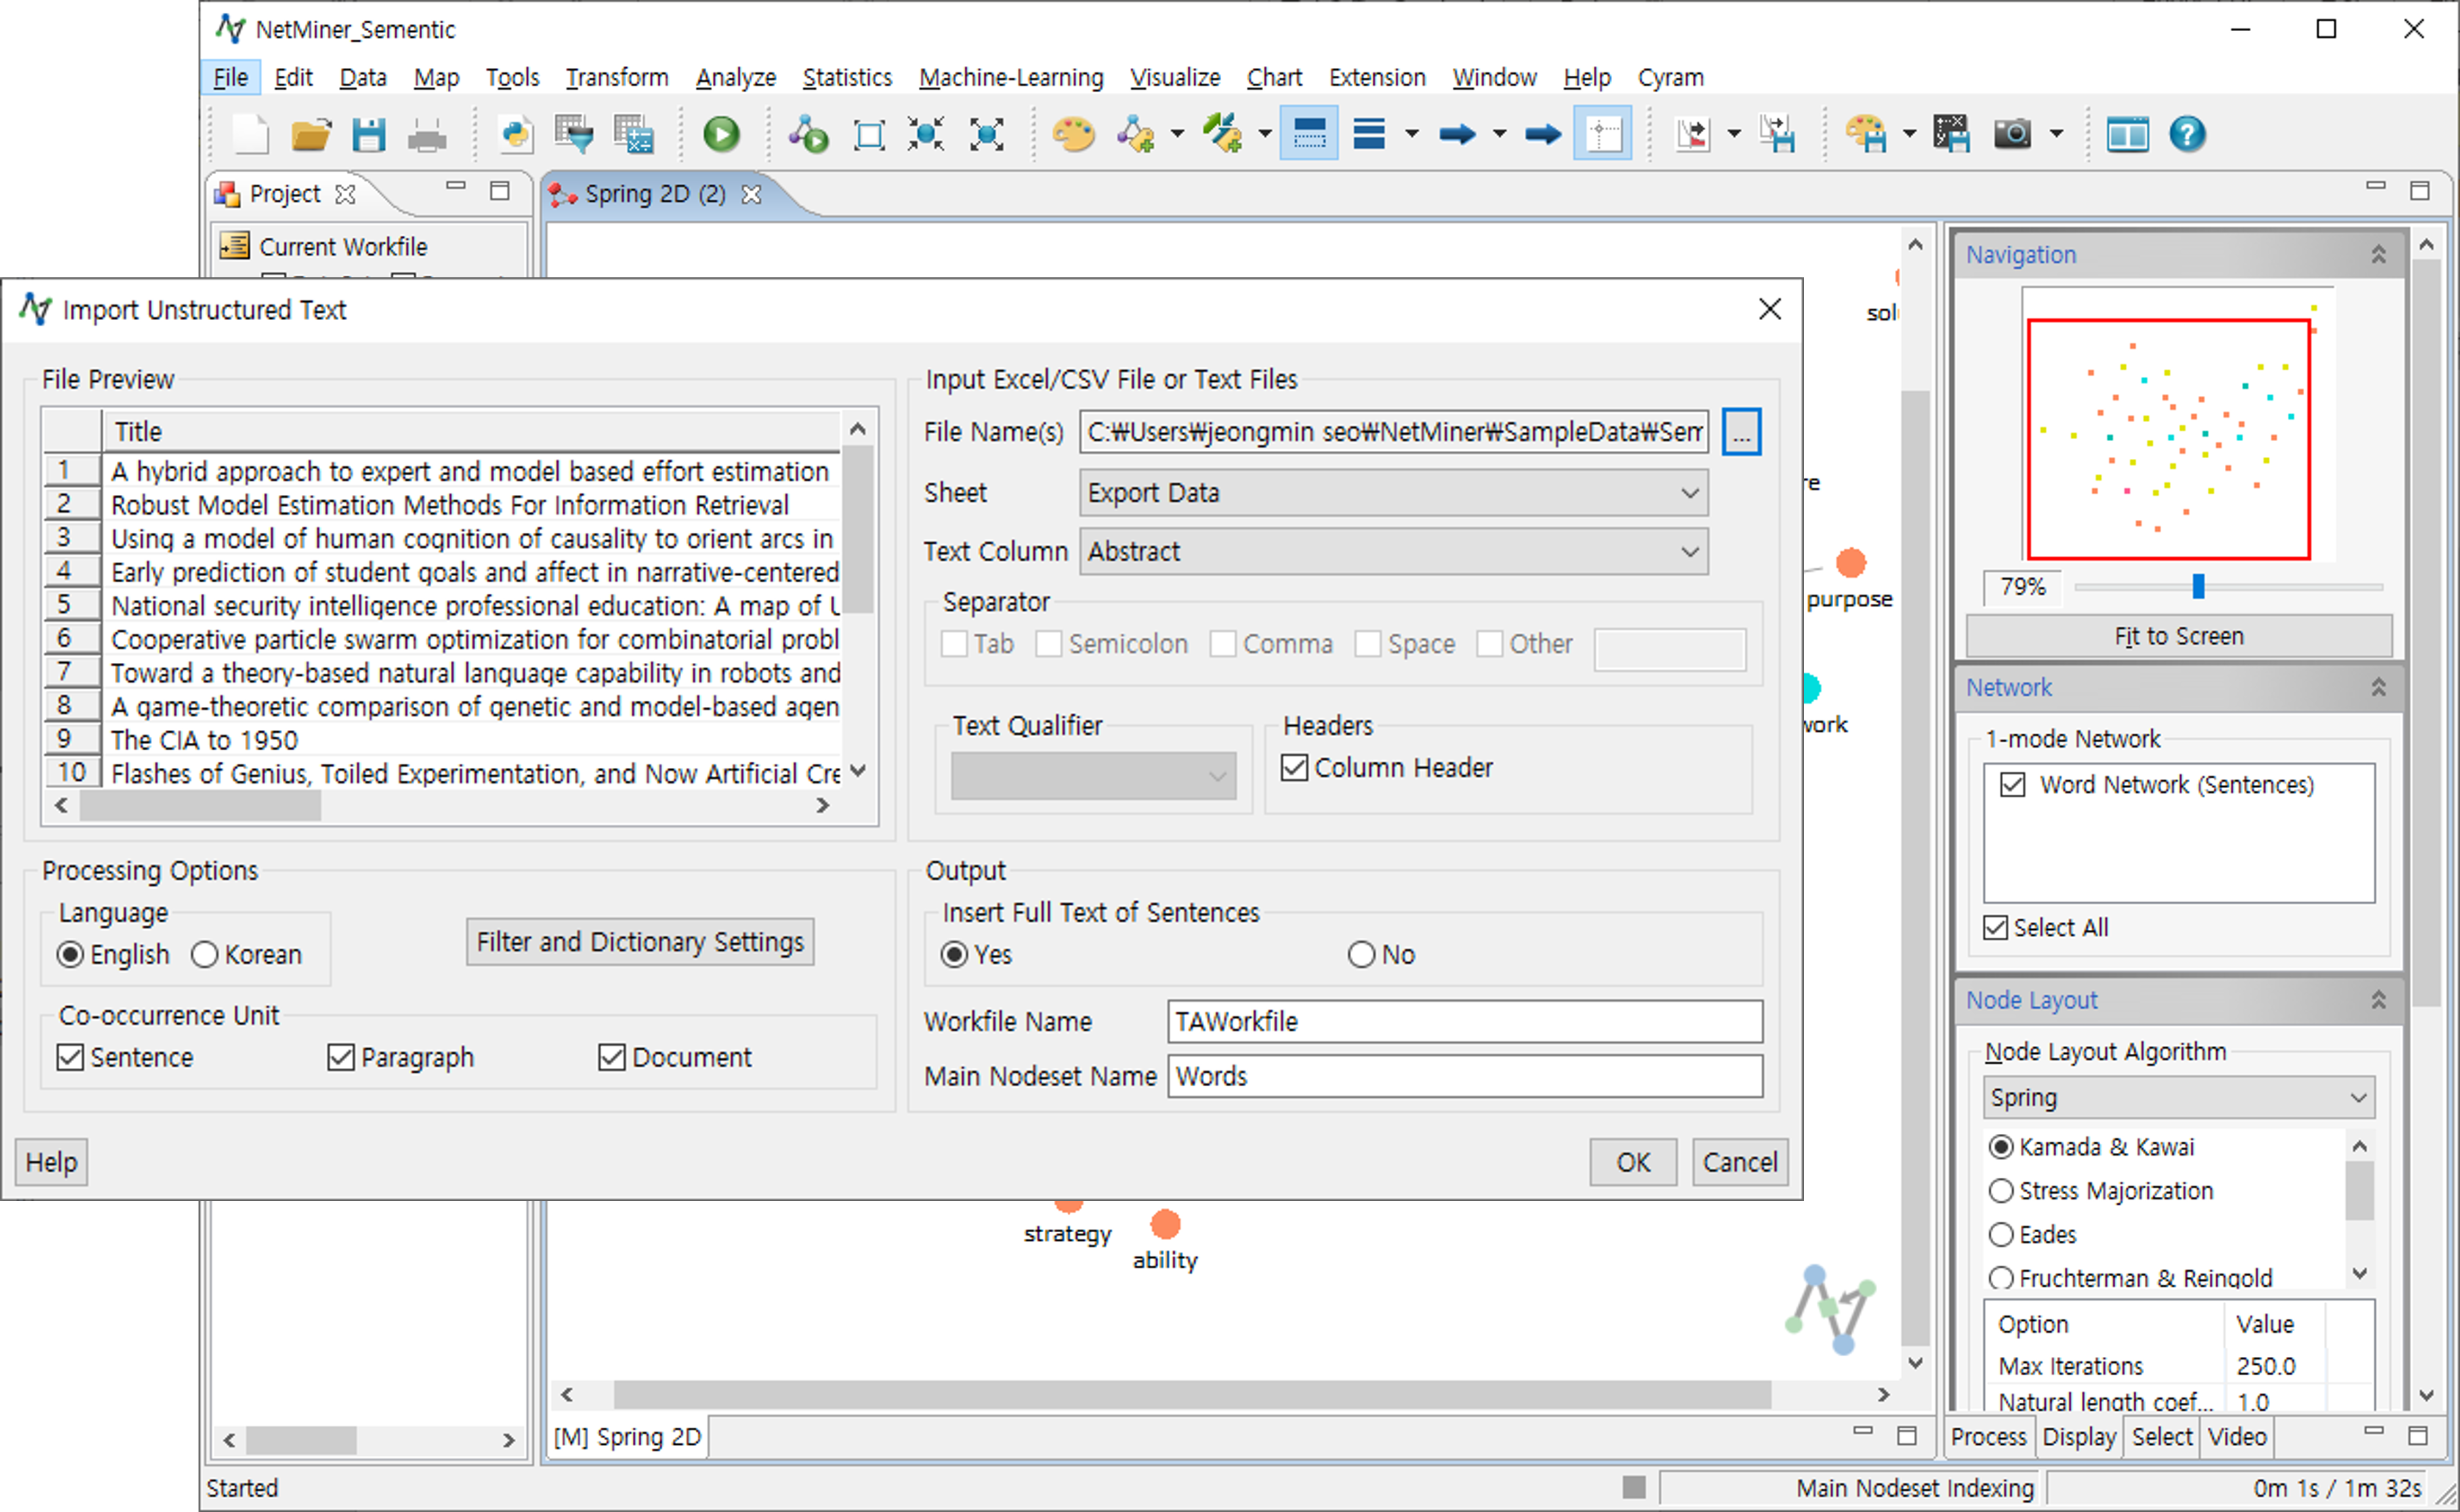Click the Fit to Screen button

[x=2179, y=636]
